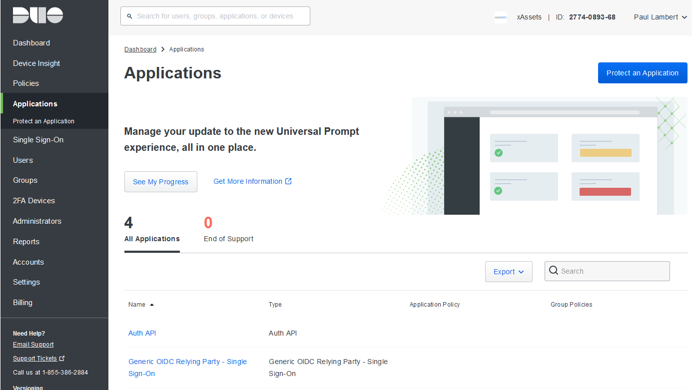Open the Paul Lambert account menu
Image resolution: width=692 pixels, height=390 pixels.
(660, 16)
